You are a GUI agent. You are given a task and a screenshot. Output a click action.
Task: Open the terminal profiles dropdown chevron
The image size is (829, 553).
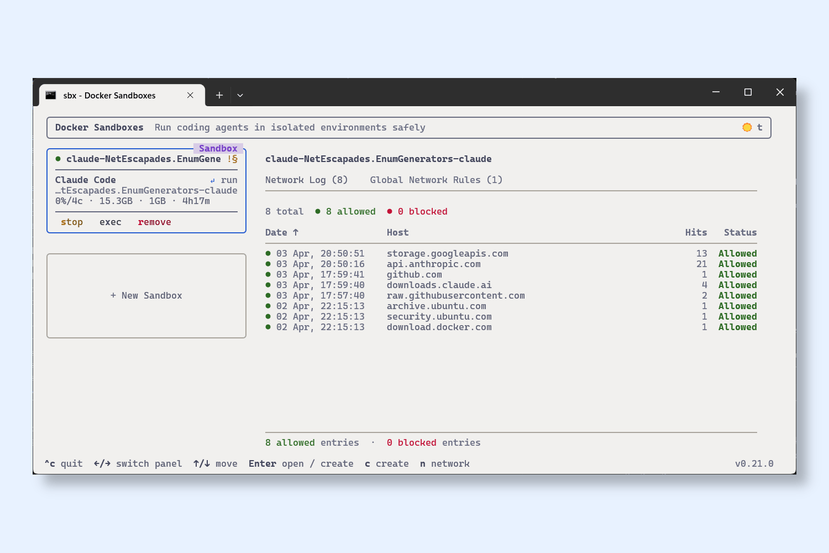point(240,95)
